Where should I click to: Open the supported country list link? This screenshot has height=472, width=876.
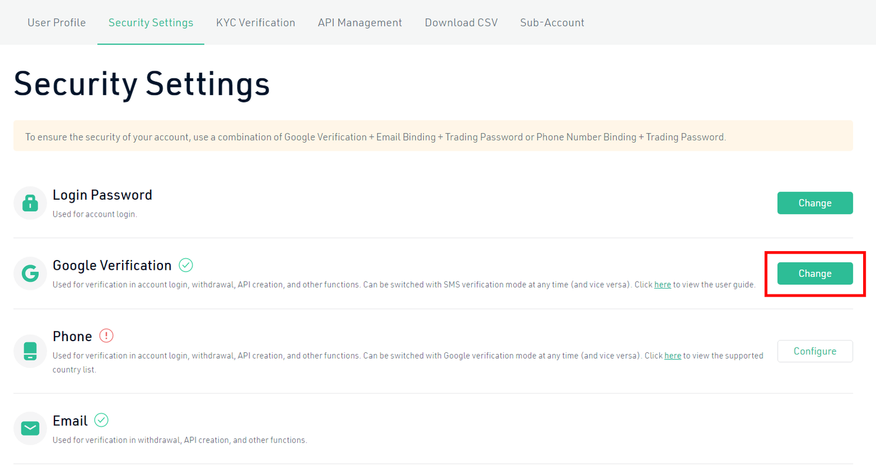pos(673,355)
